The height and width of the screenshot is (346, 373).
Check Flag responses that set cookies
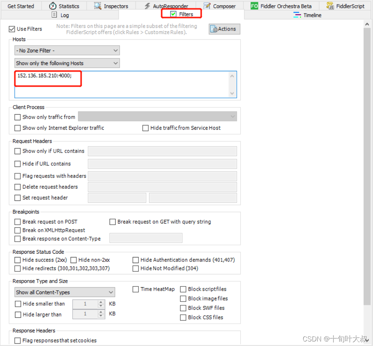(x=18, y=341)
